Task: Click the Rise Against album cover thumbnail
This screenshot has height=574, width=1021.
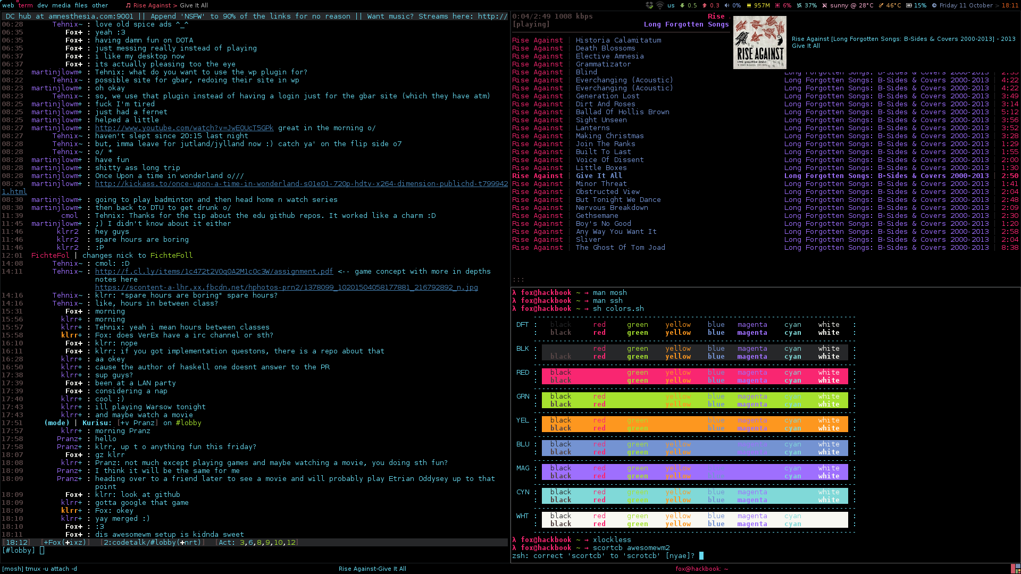Action: [x=759, y=43]
